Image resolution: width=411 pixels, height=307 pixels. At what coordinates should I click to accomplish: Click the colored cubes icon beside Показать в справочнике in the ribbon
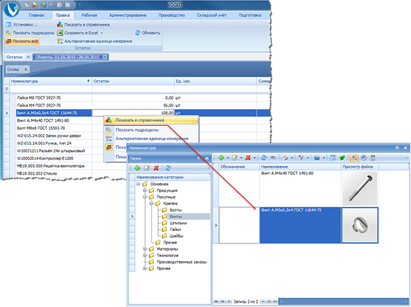tap(60, 25)
